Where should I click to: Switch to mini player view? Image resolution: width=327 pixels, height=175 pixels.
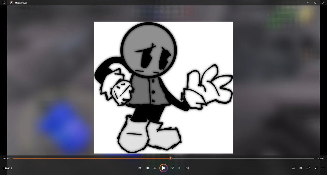pyautogui.click(x=316, y=168)
